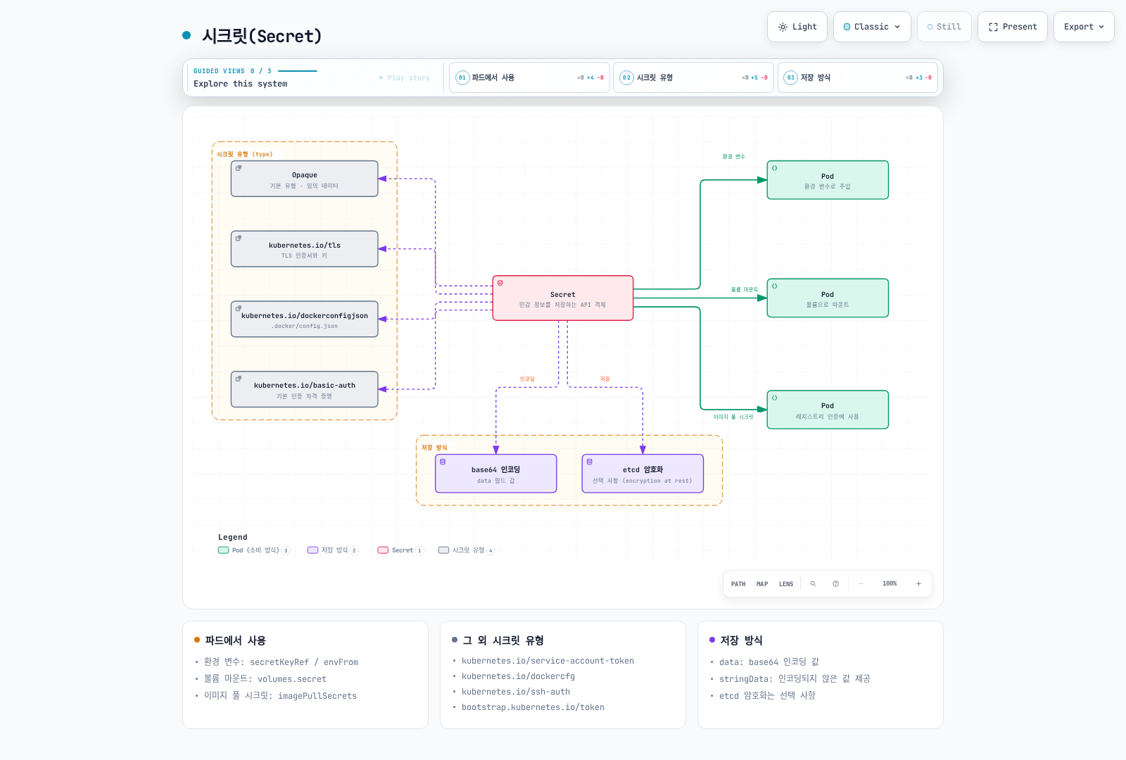Select the base64 인코딩 node

pyautogui.click(x=496, y=474)
